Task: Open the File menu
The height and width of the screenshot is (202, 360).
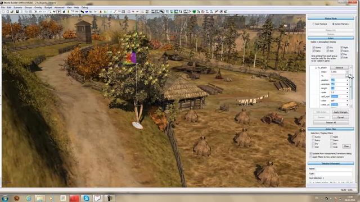Action: pos(3,7)
